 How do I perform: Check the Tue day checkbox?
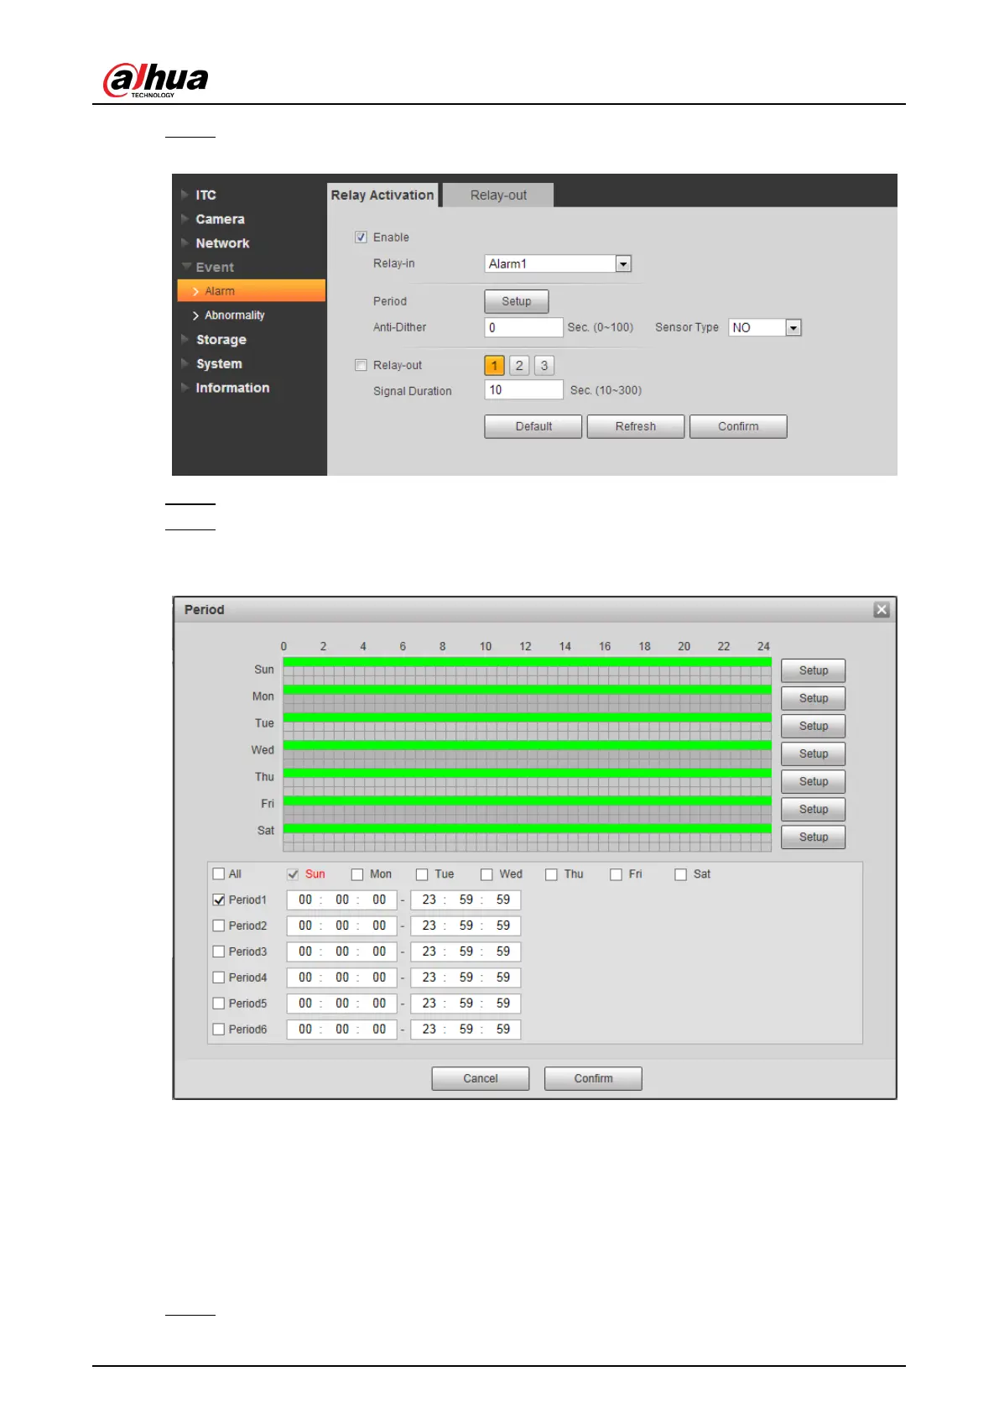[x=422, y=874]
